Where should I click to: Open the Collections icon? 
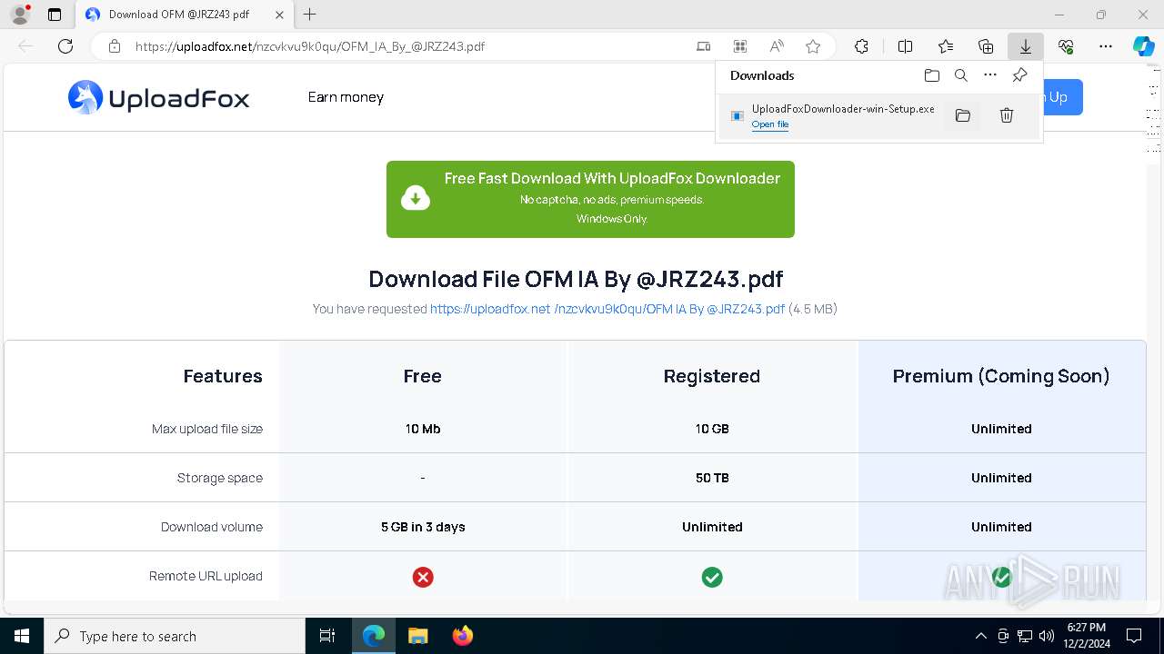pyautogui.click(x=986, y=46)
